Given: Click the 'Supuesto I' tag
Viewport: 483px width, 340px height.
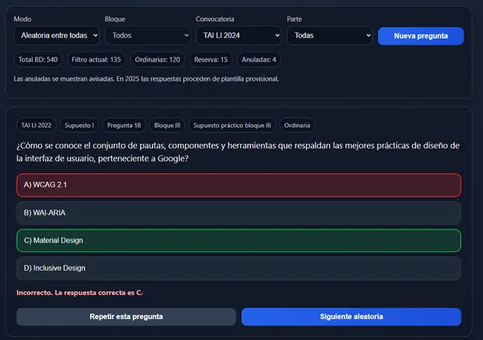Looking at the screenshot, I should tap(79, 125).
